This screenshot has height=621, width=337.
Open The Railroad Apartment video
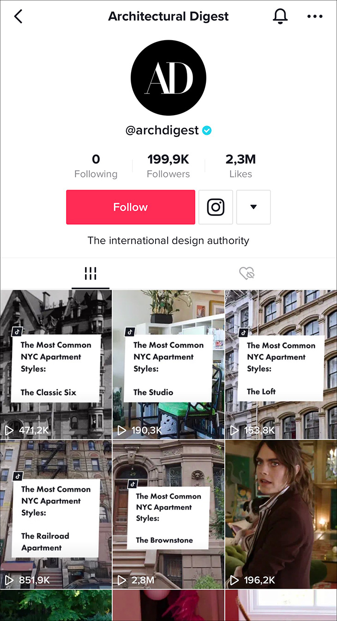56,514
